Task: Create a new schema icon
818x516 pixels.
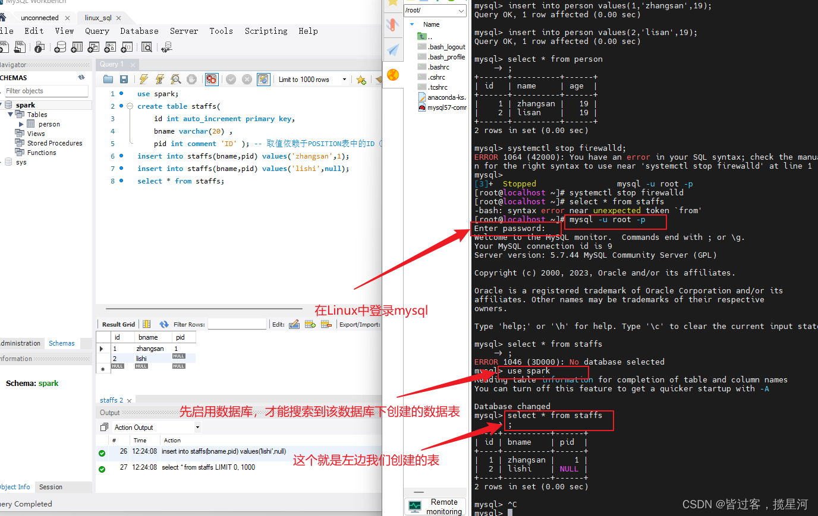Action: coord(60,47)
